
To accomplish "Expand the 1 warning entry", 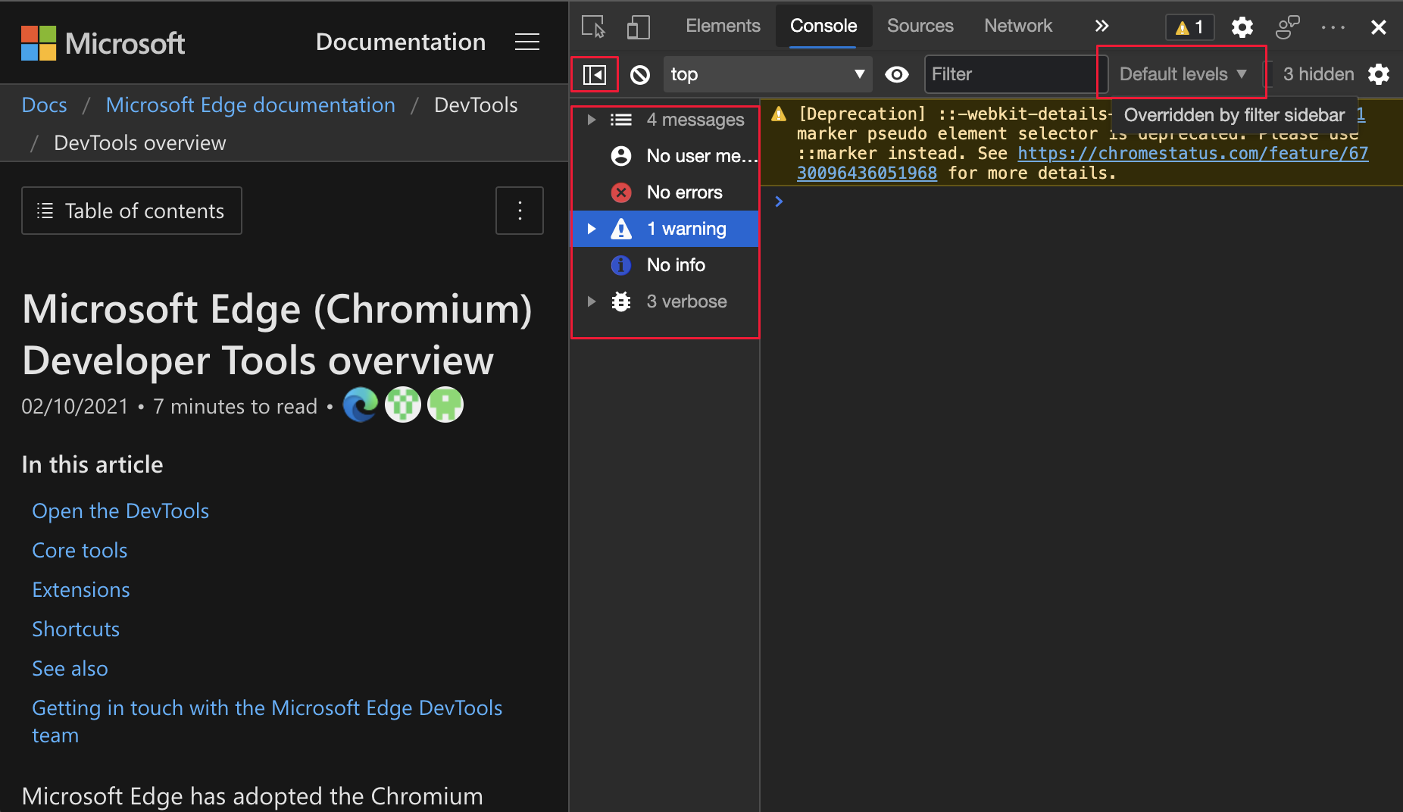I will [x=592, y=228].
